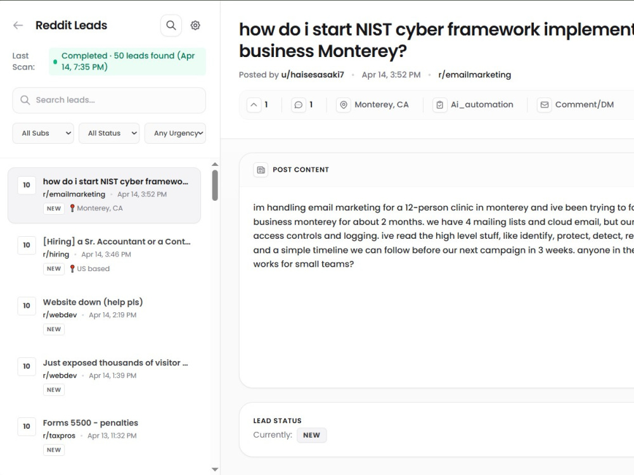Image resolution: width=634 pixels, height=475 pixels.
Task: Click the score 10 badge on Forms 5500 lead
Action: (27, 426)
